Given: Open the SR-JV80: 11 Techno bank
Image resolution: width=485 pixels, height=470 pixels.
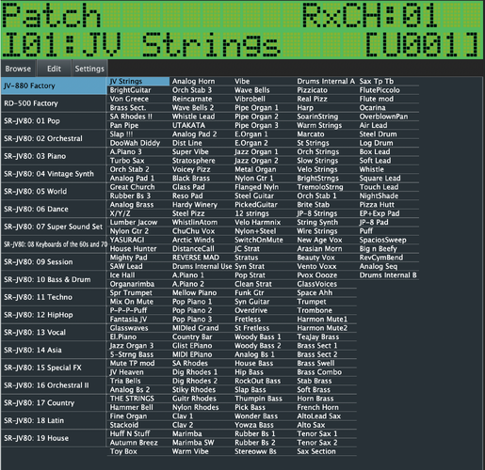Looking at the screenshot, I should point(54,297).
